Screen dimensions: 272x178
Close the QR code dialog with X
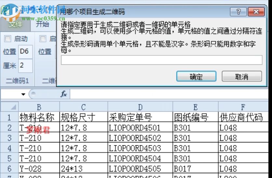[256, 12]
